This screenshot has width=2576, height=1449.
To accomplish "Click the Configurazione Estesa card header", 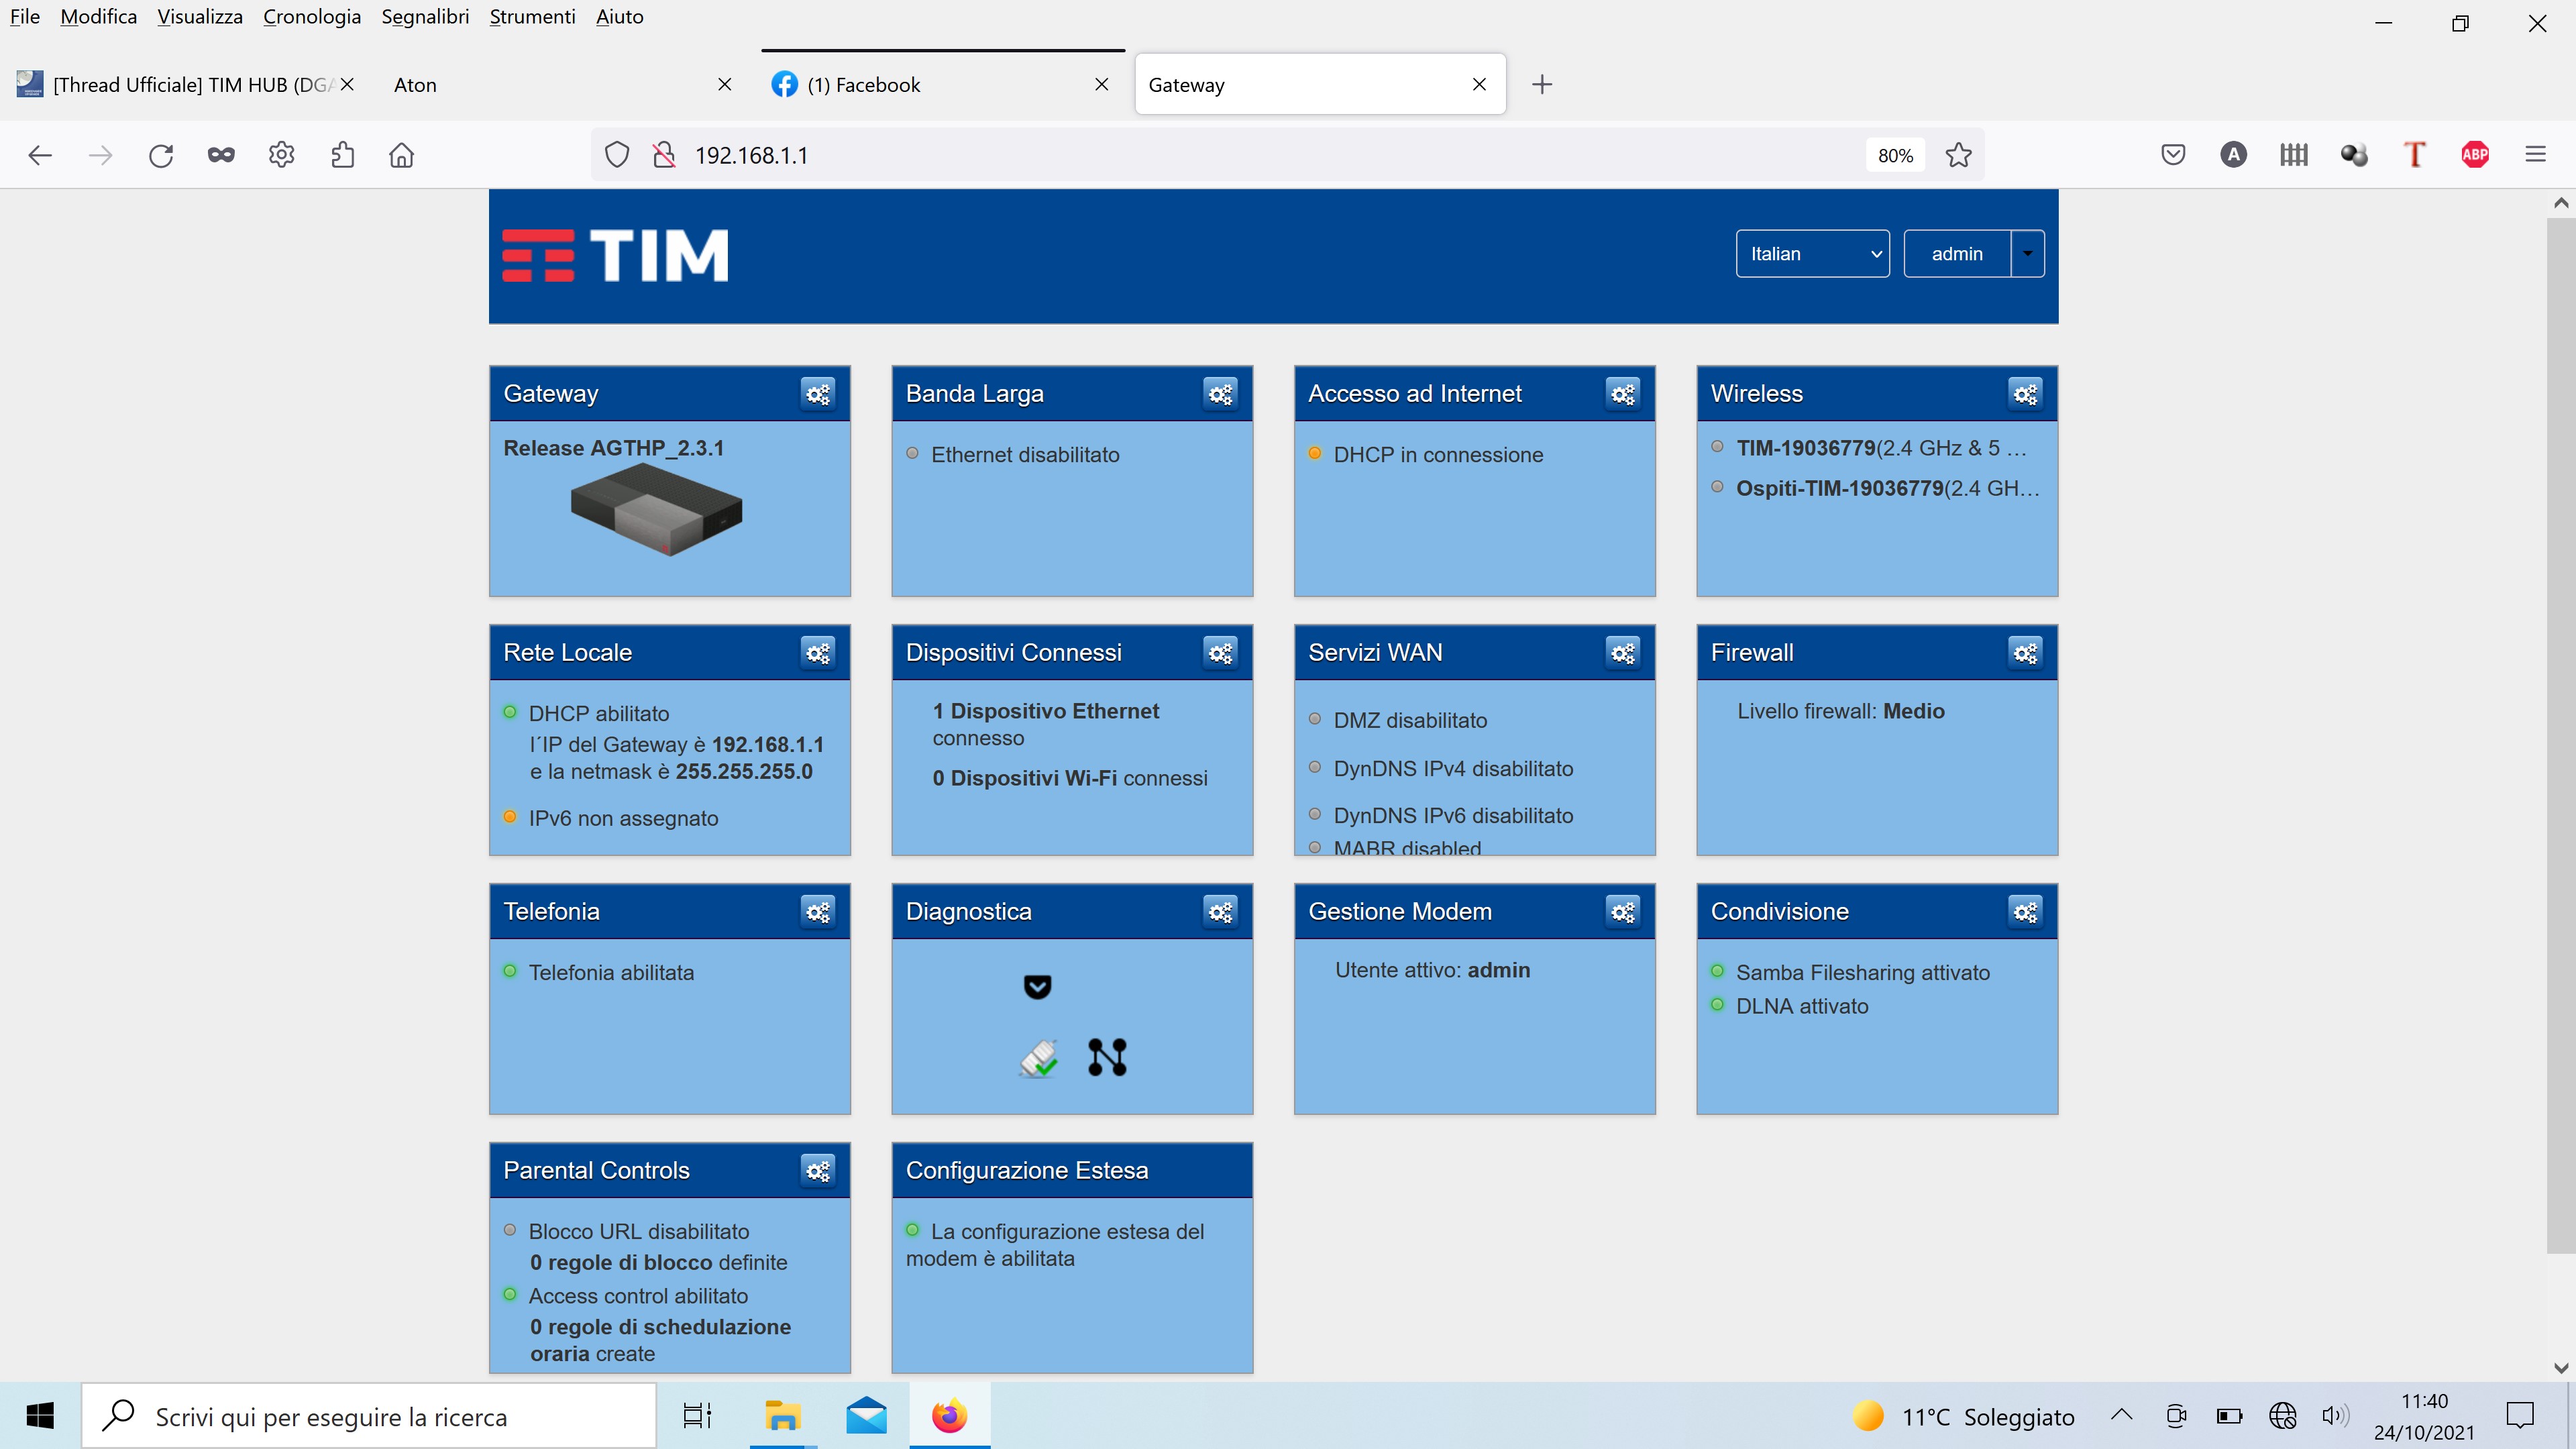I will pos(1071,1171).
